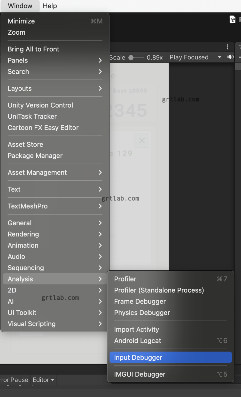This screenshot has width=241, height=397.
Task: Click the Unity asset file icon near top right
Action: [232, 19]
